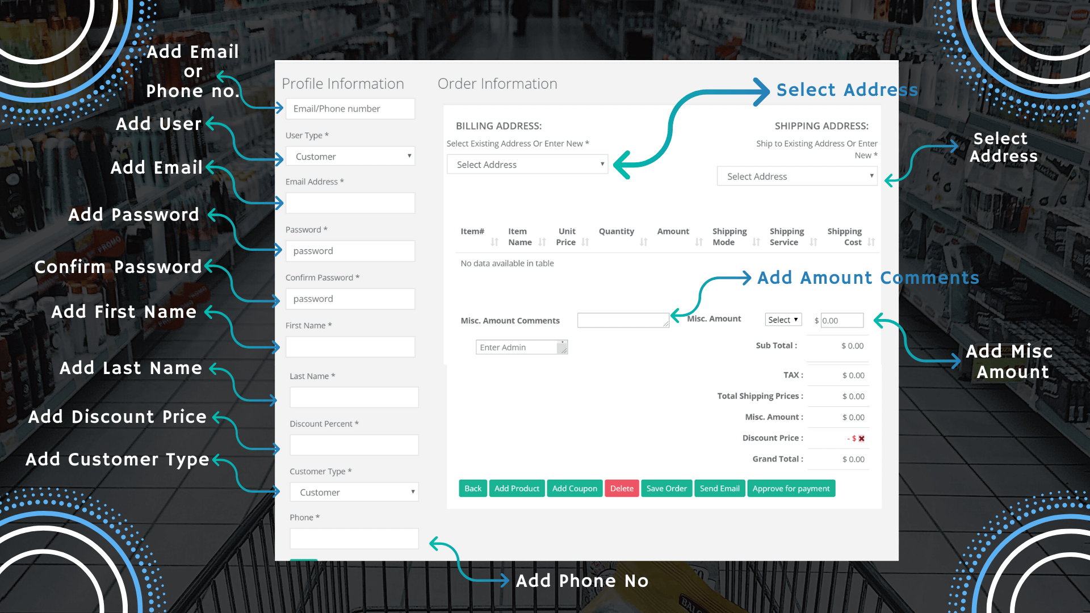This screenshot has width=1090, height=613.
Task: Remove discount with the red X icon
Action: (861, 439)
